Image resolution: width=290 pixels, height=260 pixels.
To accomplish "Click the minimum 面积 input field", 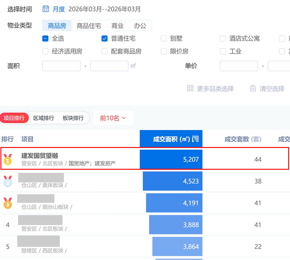I will [61, 66].
